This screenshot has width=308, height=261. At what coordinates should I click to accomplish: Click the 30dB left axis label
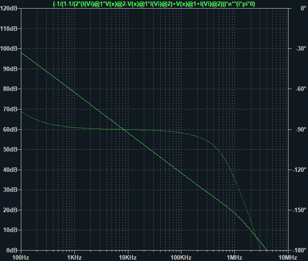pos(10,190)
